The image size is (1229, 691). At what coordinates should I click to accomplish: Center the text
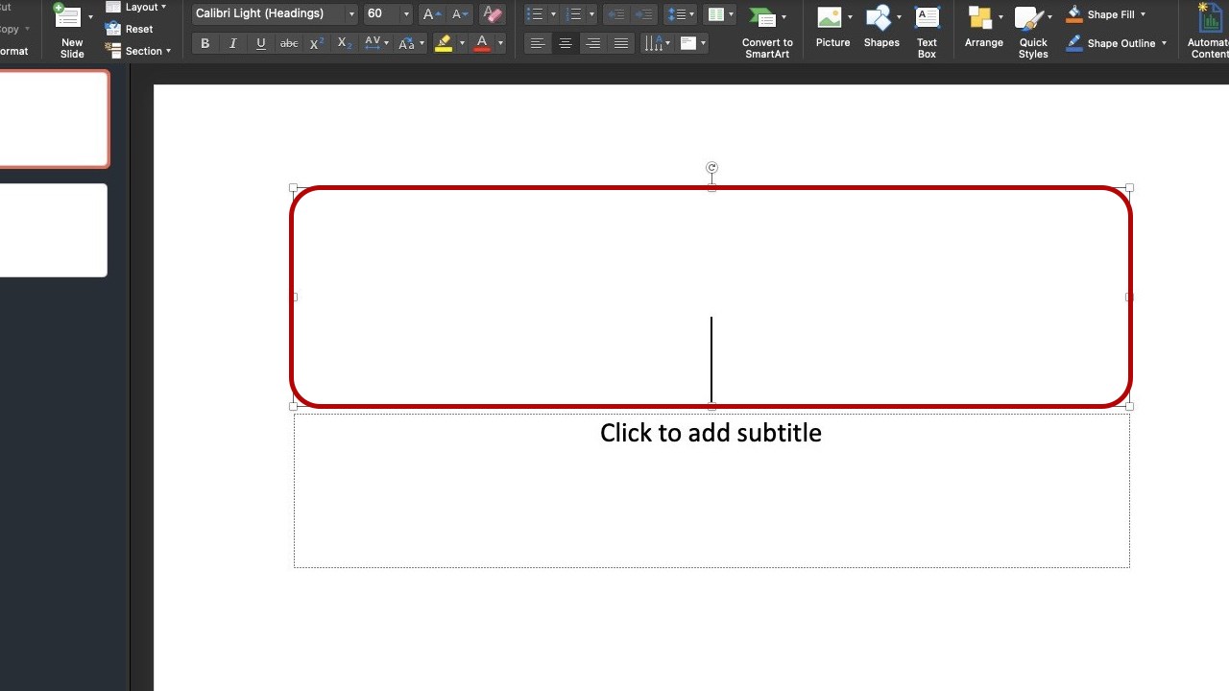pyautogui.click(x=566, y=43)
